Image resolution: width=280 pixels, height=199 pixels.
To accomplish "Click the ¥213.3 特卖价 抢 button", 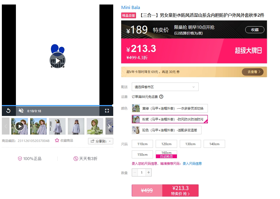I will (180, 191).
